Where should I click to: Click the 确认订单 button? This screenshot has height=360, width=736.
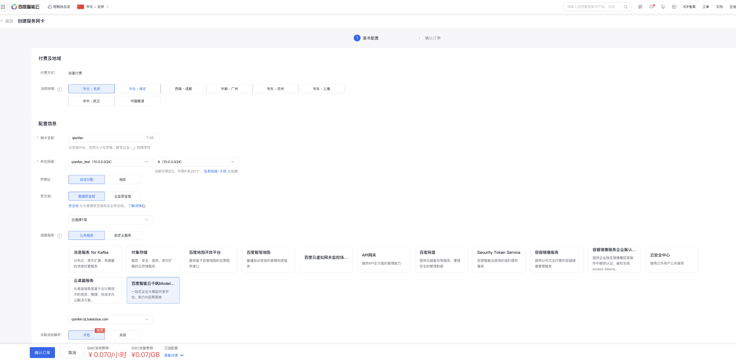click(x=42, y=353)
